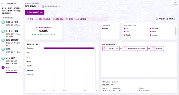Image resolution: width=179 pixels, height=95 pixels.
Task: Click the pencil icon next to 学習済みAI
Action: [x=38, y=7]
